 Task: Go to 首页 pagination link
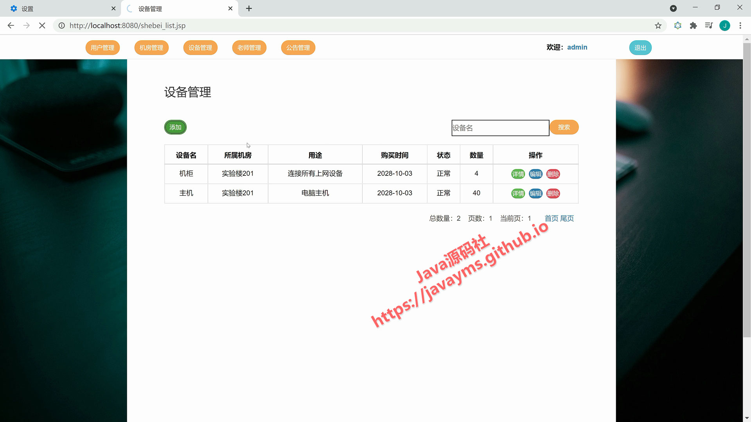point(552,218)
